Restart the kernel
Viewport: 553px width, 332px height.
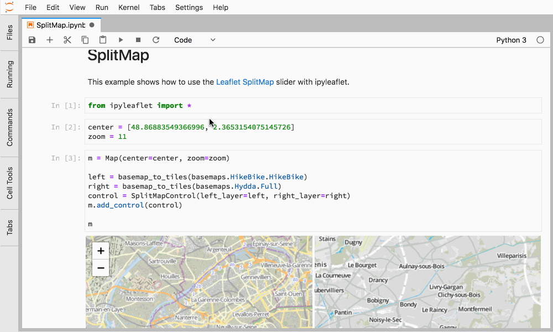[x=156, y=40]
